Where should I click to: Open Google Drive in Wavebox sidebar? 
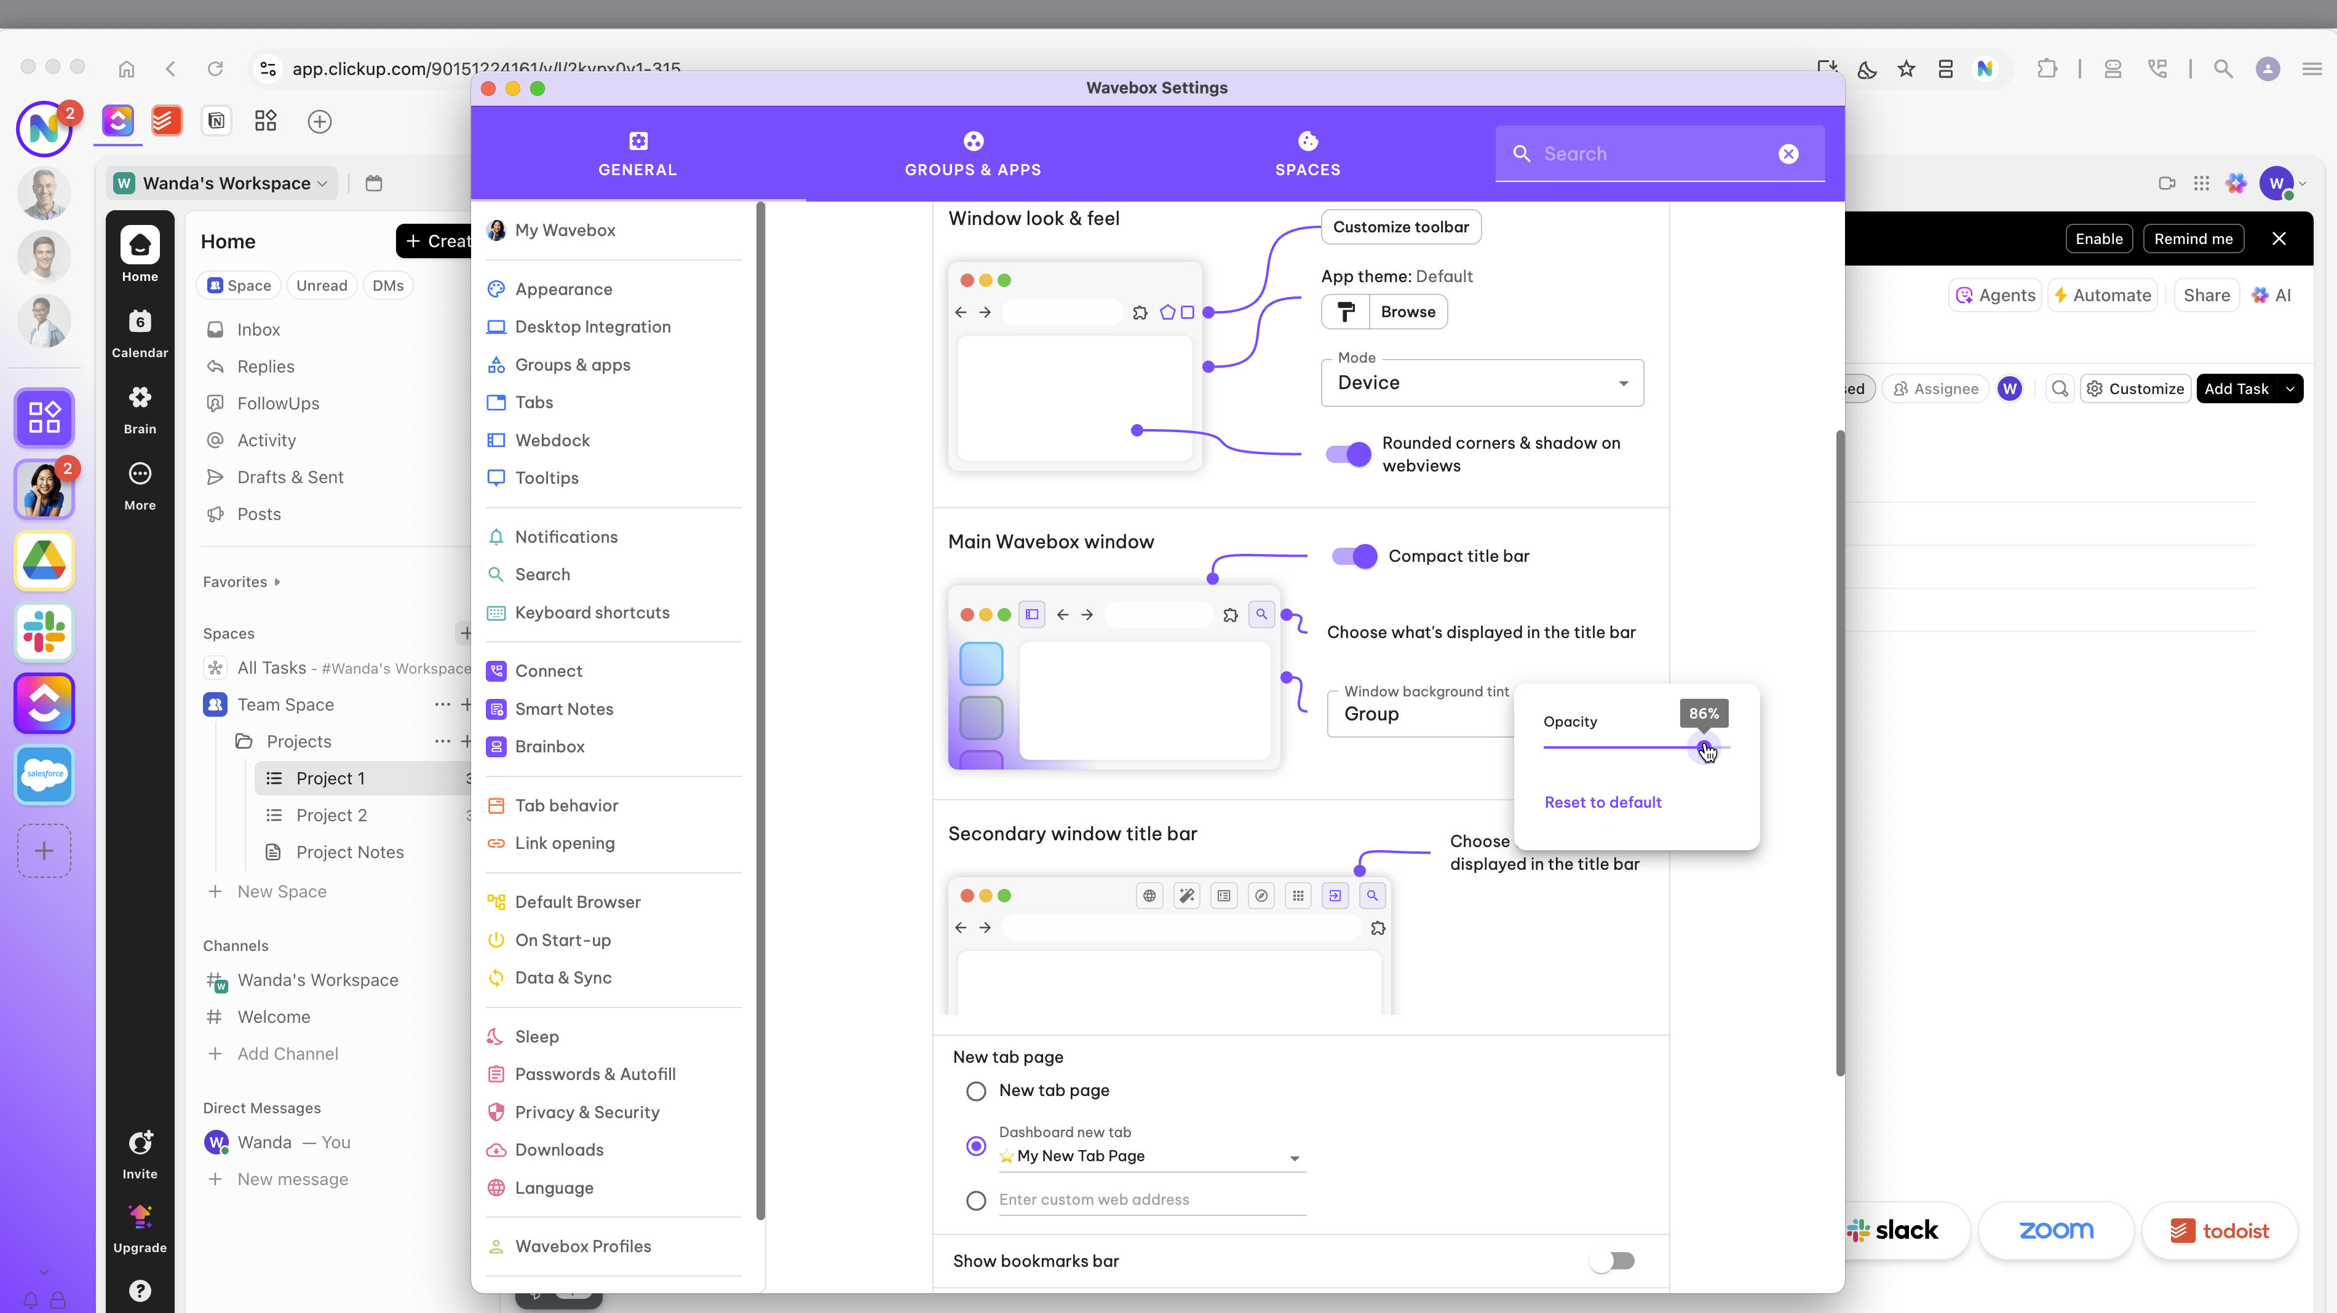44,561
